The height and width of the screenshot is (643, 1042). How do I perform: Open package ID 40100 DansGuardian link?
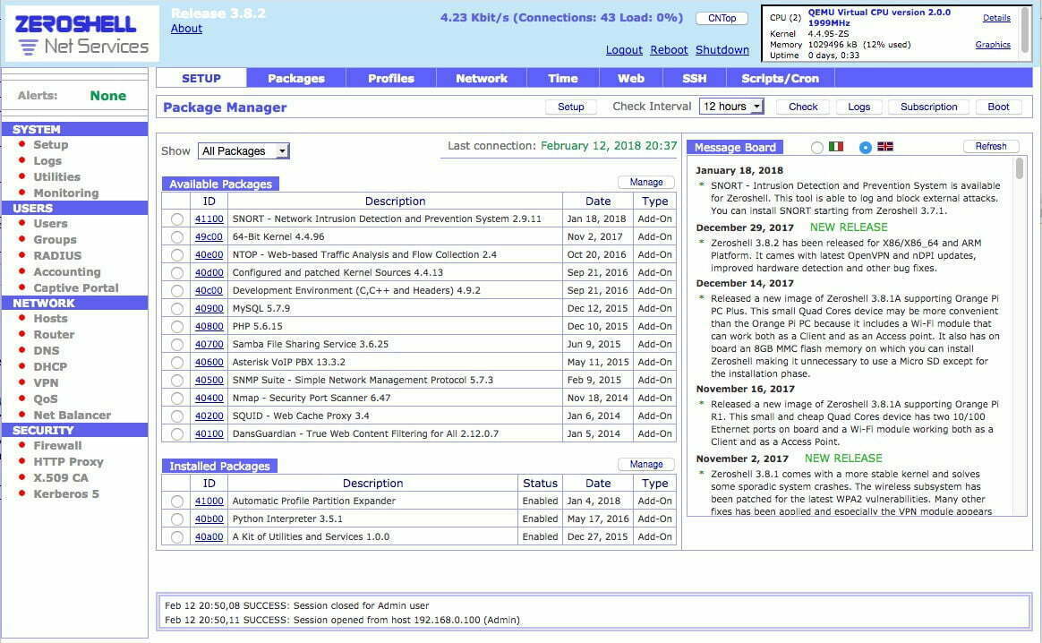[x=209, y=434]
